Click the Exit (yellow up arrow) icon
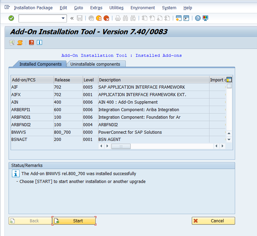The width and height of the screenshot is (257, 236). click(99, 18)
